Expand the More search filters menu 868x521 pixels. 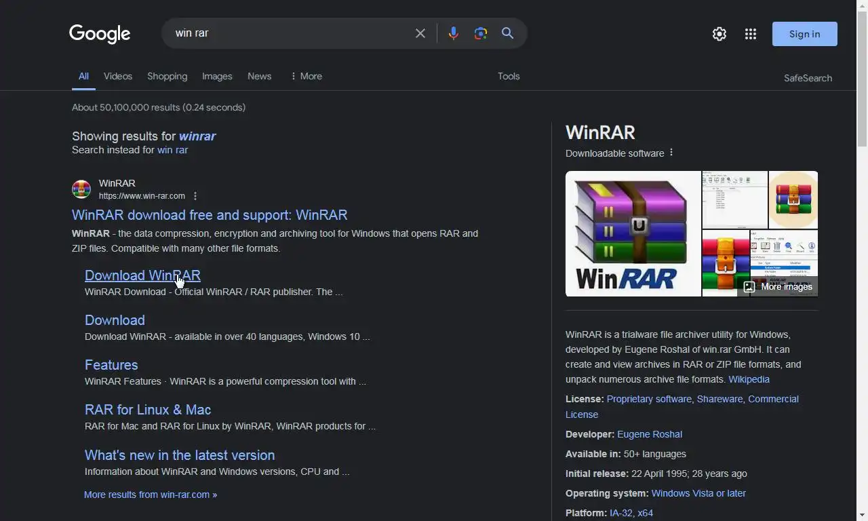(x=306, y=76)
